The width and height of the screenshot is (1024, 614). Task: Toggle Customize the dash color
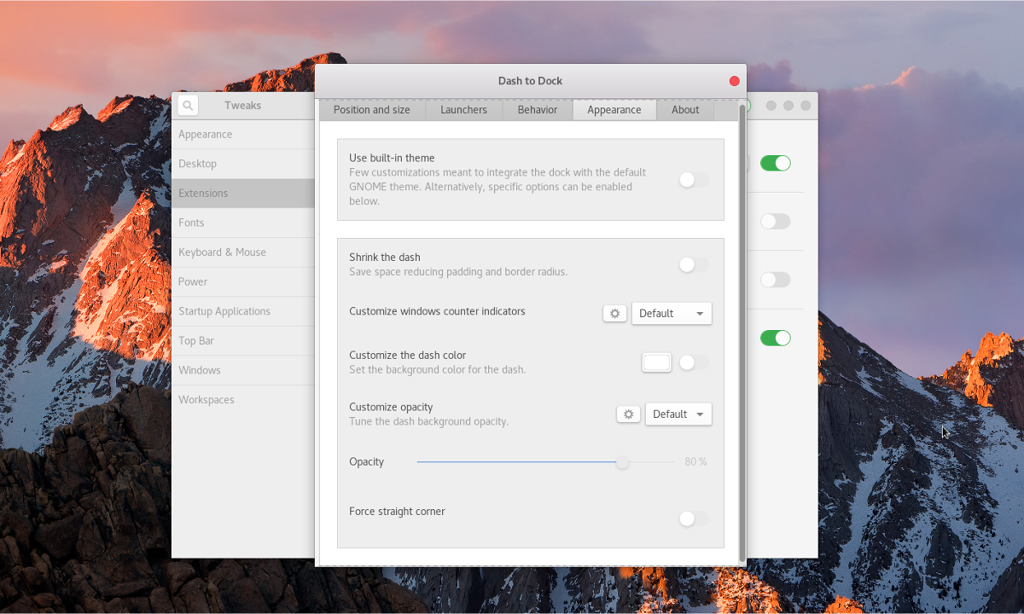693,362
